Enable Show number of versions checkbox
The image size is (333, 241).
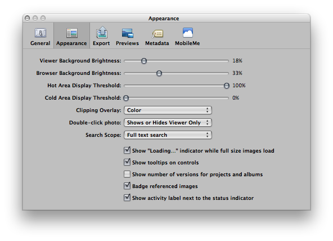point(127,174)
